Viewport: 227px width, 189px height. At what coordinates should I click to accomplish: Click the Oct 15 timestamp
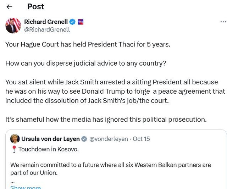(x=141, y=139)
